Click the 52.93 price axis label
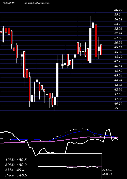This screenshot has height=179, width=127. coord(118,29)
